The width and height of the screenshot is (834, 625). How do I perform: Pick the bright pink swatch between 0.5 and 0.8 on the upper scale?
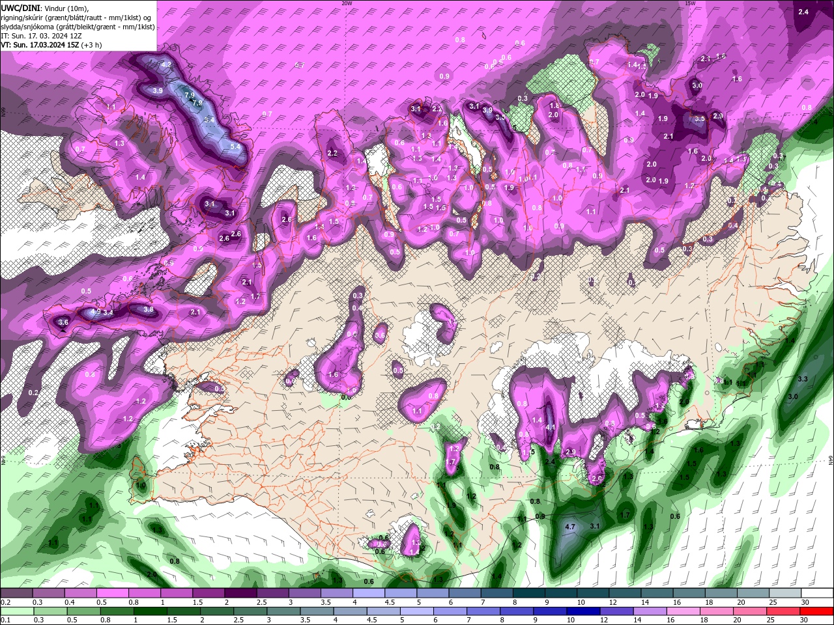click(x=111, y=593)
